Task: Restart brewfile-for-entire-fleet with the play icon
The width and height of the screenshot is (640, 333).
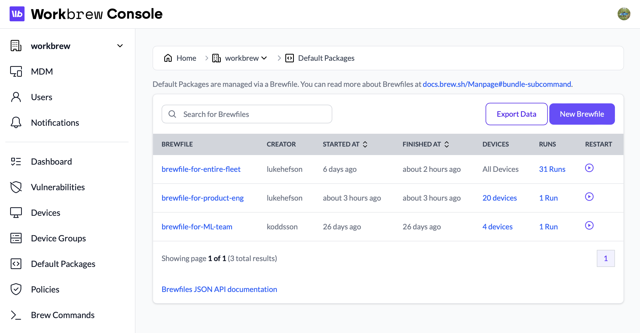Action: click(589, 168)
